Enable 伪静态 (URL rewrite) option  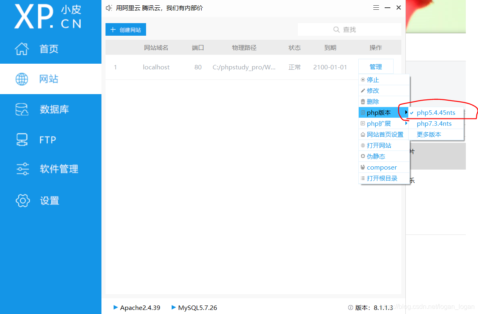click(378, 156)
